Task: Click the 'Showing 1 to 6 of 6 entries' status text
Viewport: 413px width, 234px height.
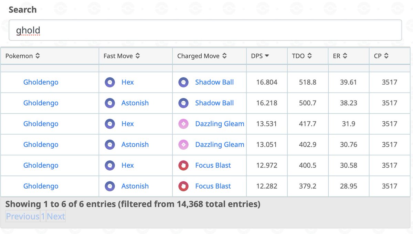Action: (x=133, y=204)
